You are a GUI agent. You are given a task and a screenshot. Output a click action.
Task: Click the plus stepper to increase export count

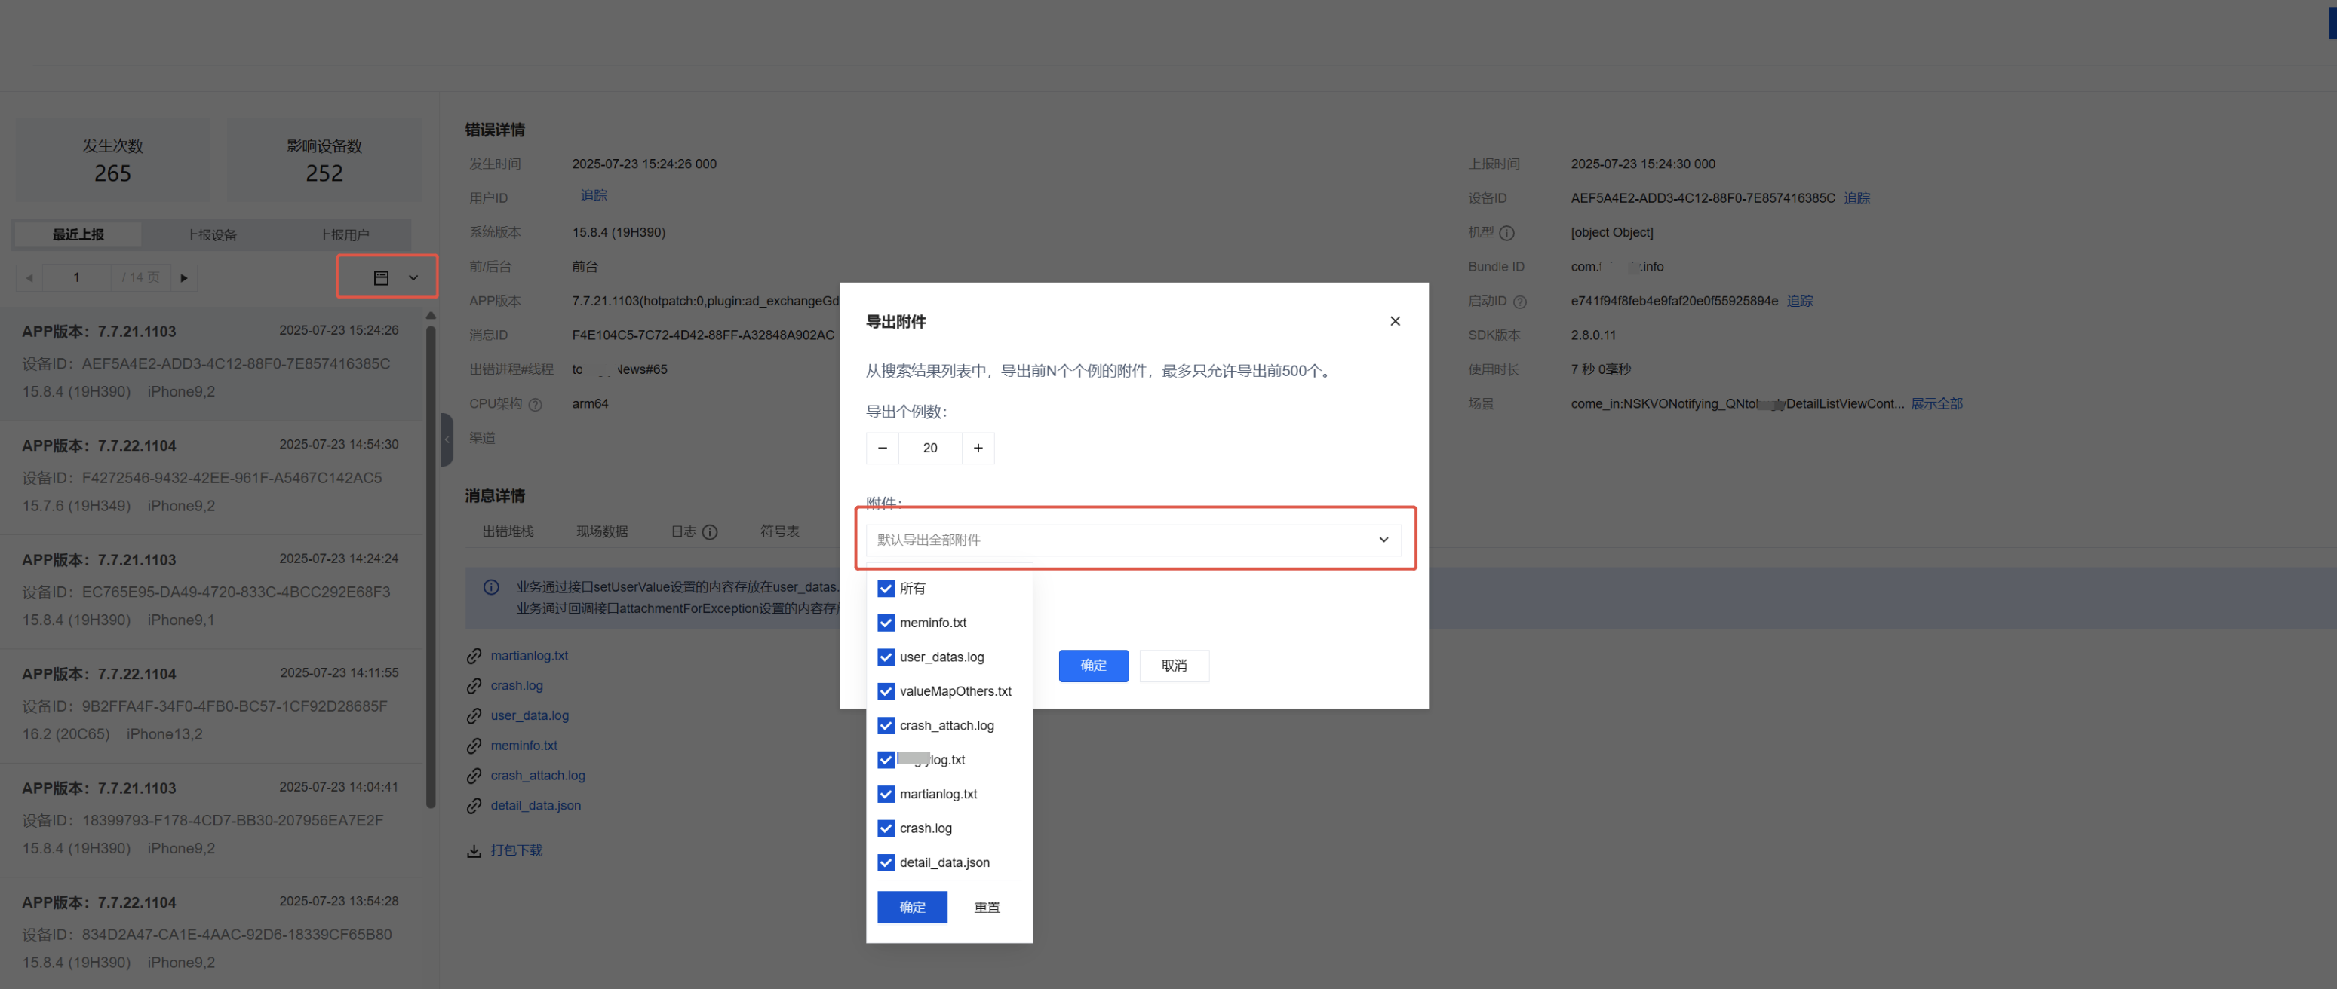[977, 448]
